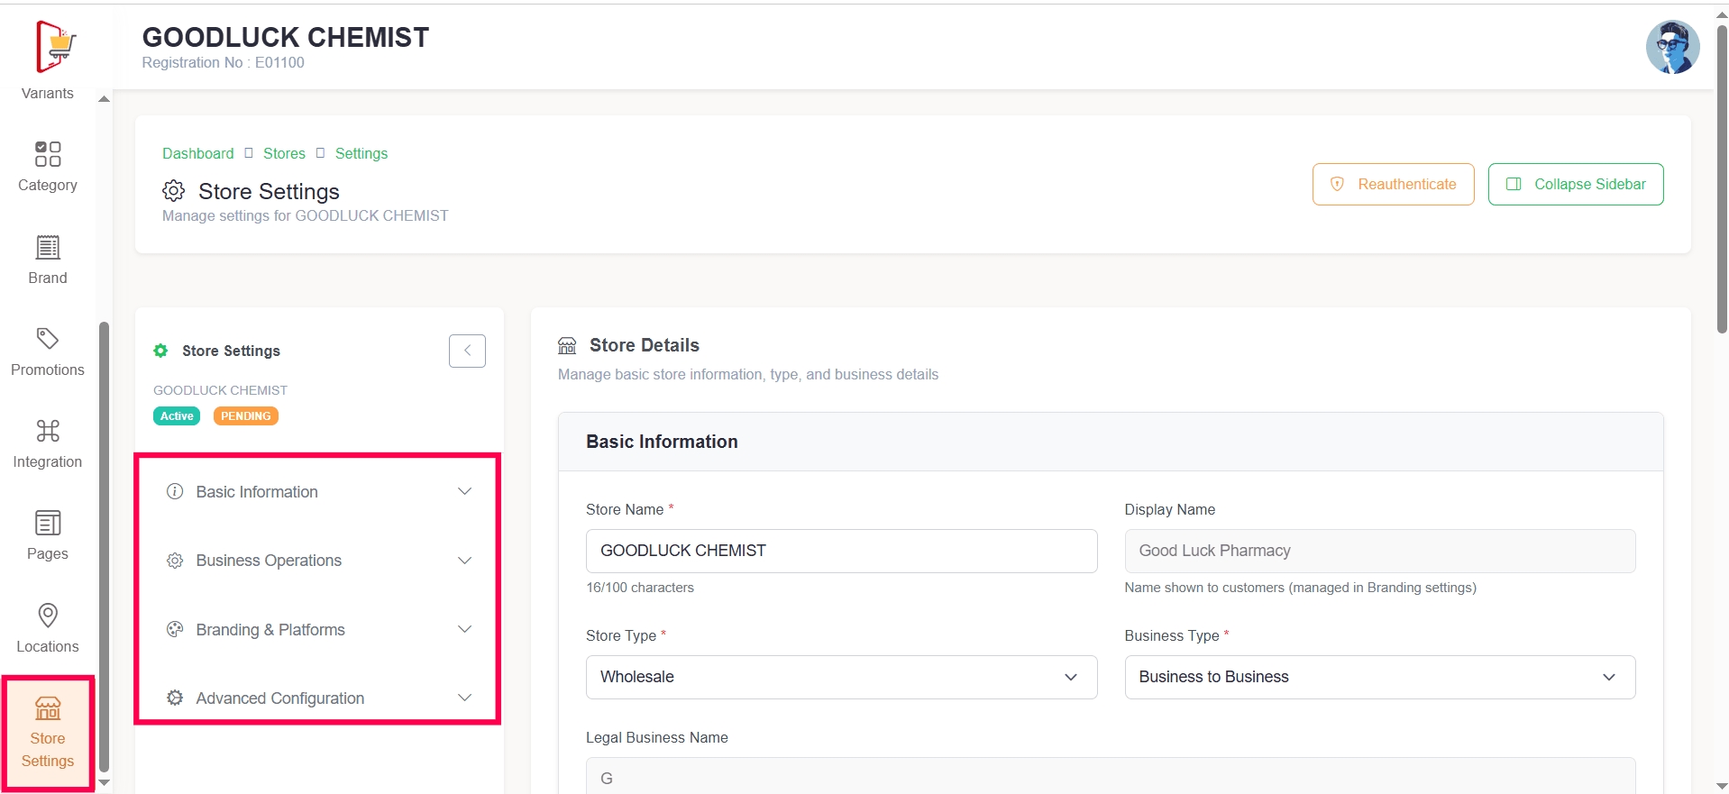This screenshot has width=1729, height=794.
Task: Click the Store Name input field
Action: [840, 551]
